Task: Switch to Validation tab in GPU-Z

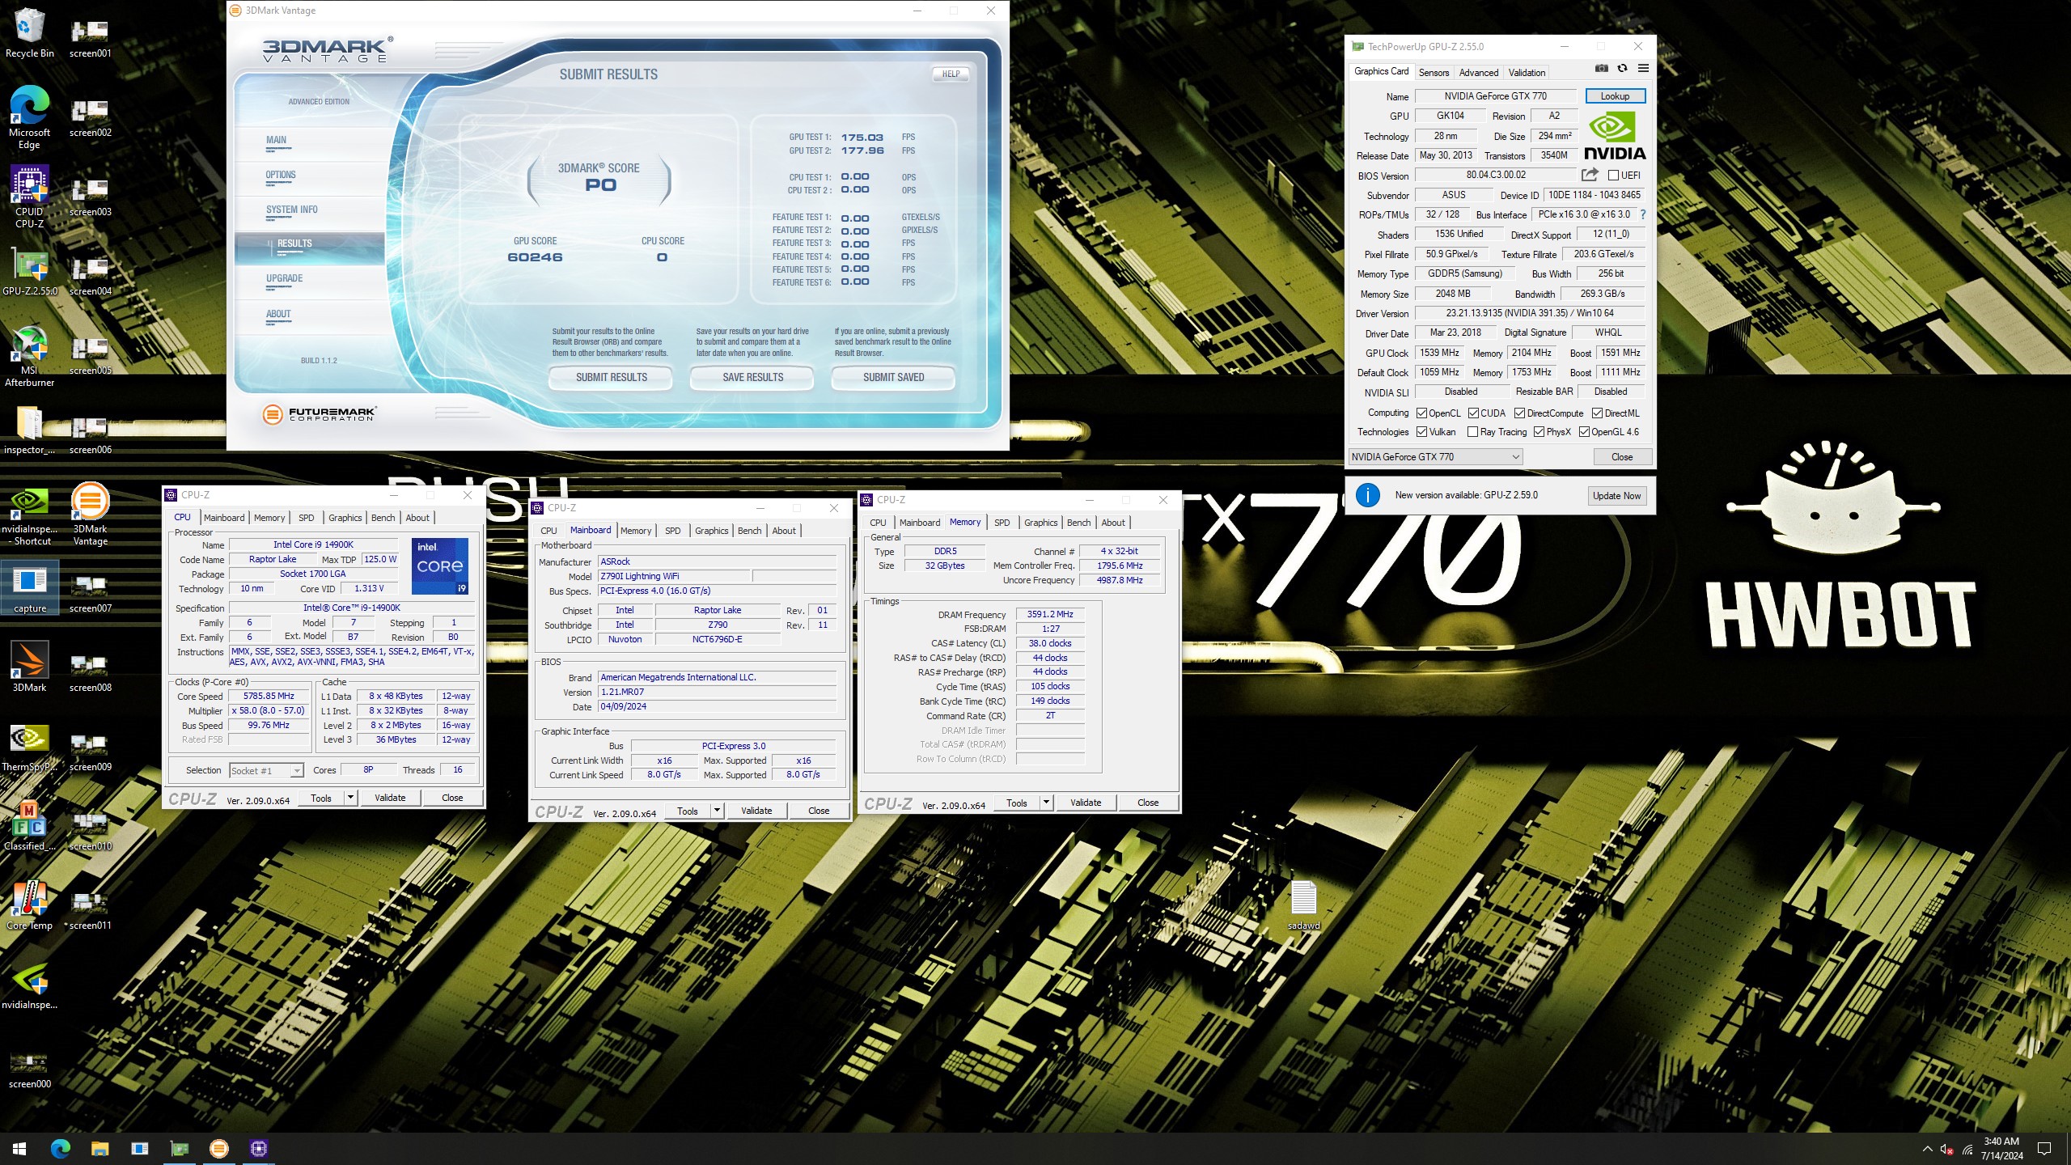Action: [x=1526, y=72]
